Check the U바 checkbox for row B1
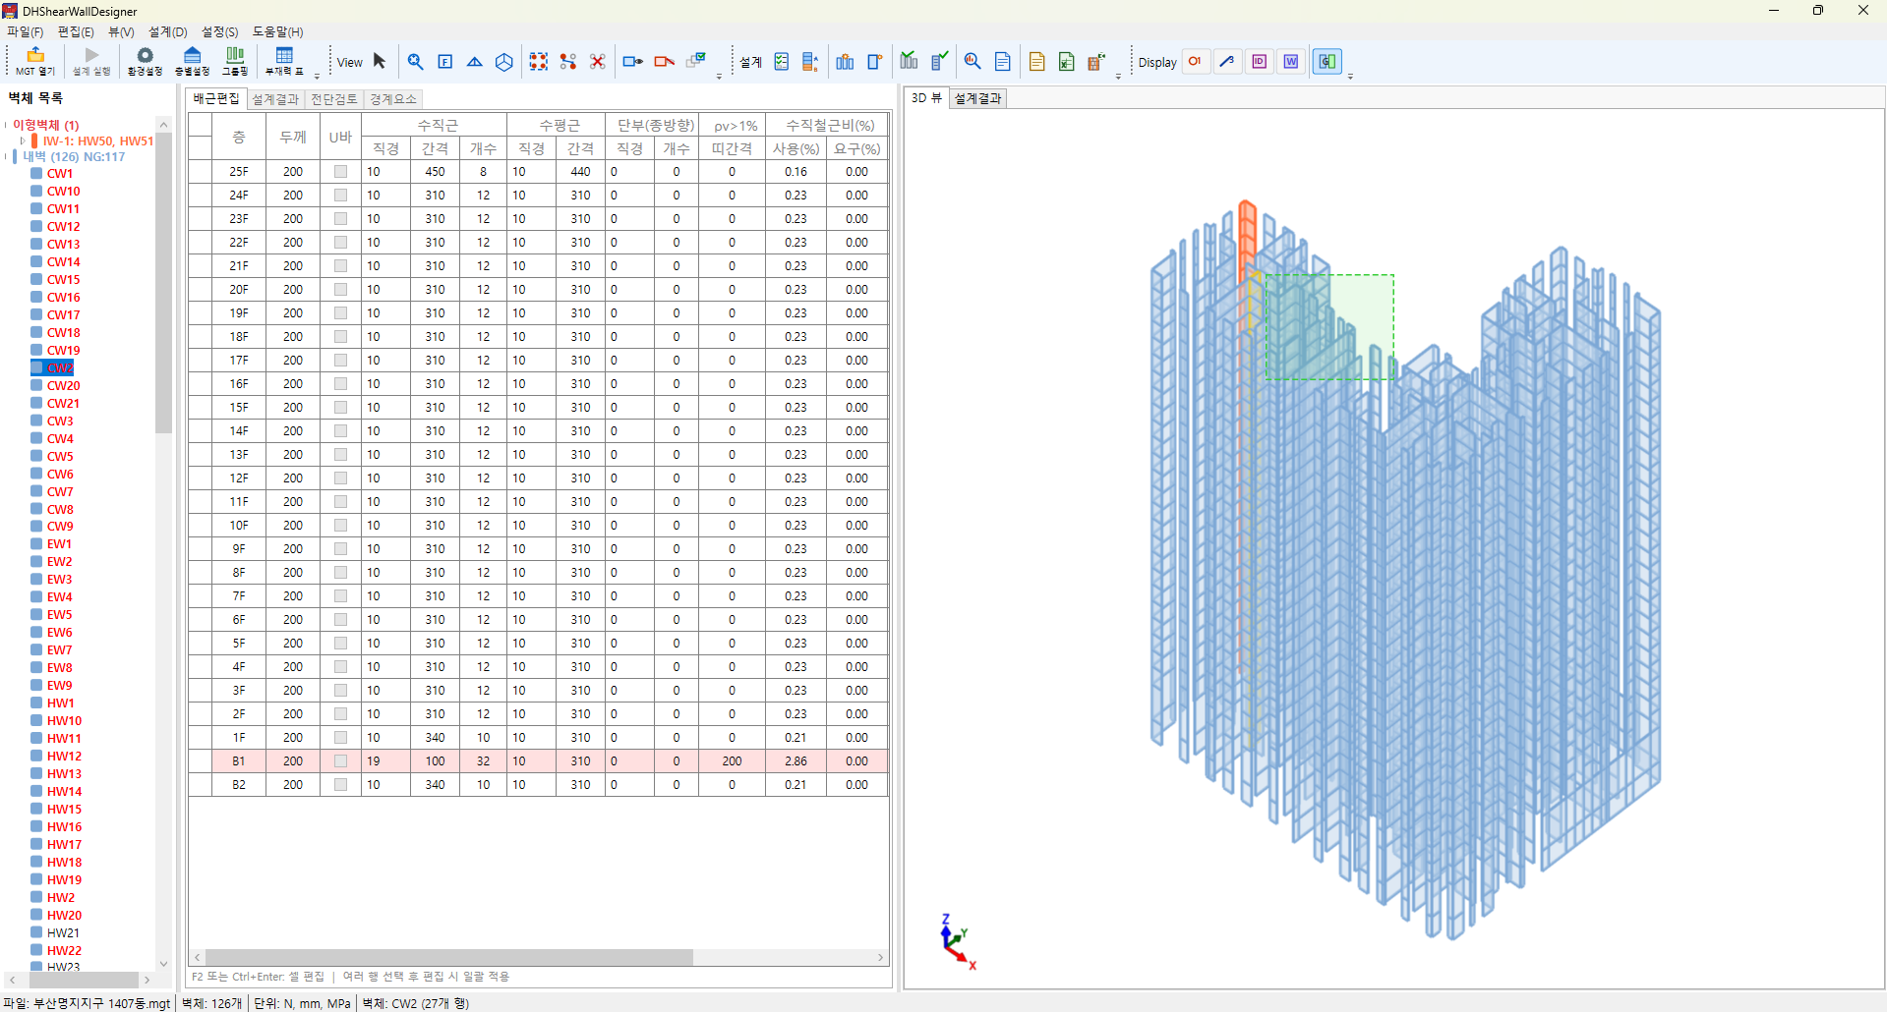This screenshot has height=1012, width=1887. (x=340, y=761)
